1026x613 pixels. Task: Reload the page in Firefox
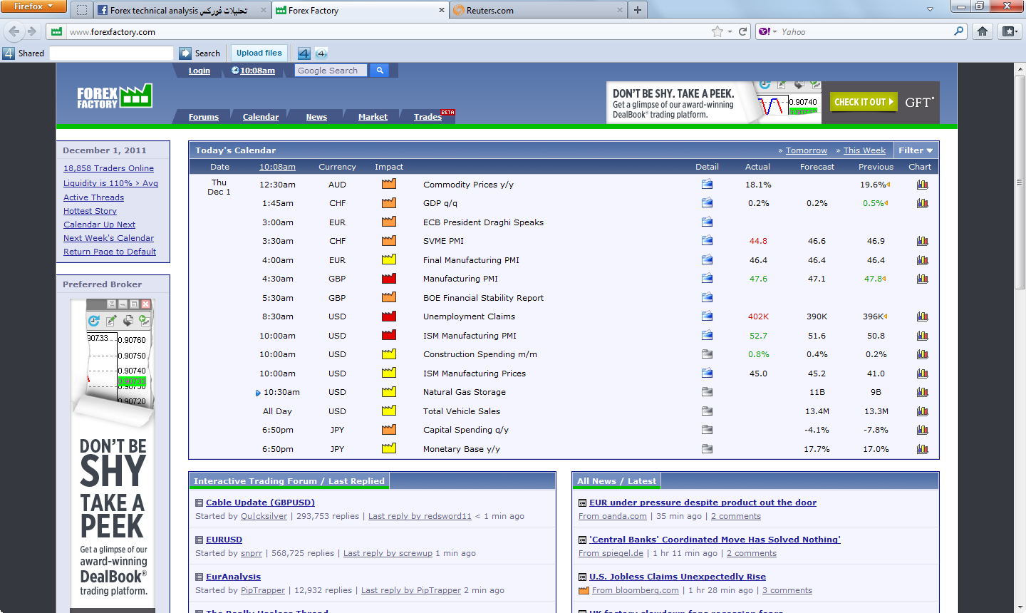(742, 31)
